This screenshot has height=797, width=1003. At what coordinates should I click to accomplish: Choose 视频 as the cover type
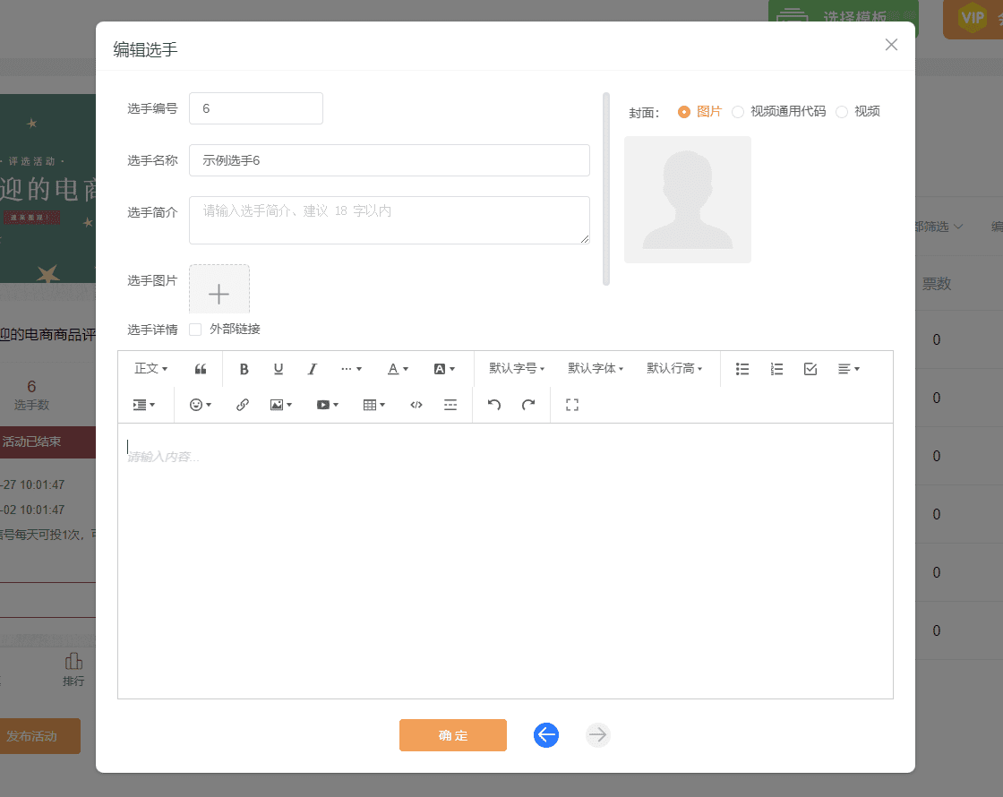coord(842,111)
